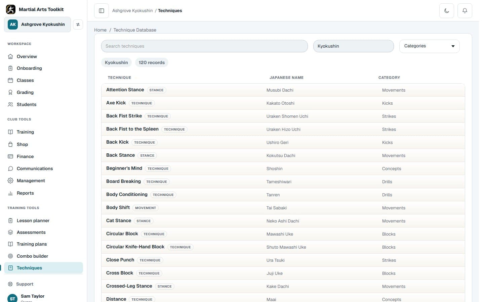Sort by Category column header

(389, 78)
